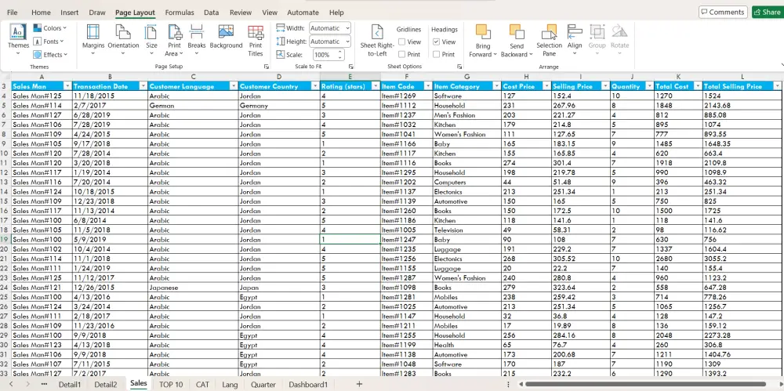Open the Comments pane
Viewport: 784px width, 391px height.
pyautogui.click(x=723, y=12)
